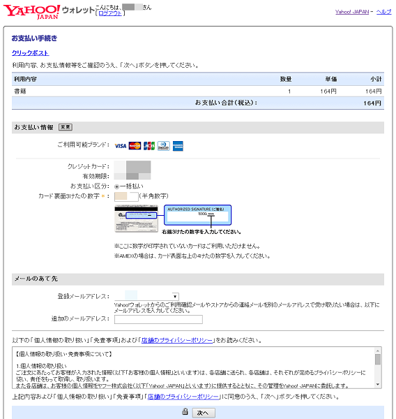Image resolution: width=396 pixels, height=419 pixels.
Task: Open the Yahoo! JAPAN top-right link
Action: click(352, 12)
